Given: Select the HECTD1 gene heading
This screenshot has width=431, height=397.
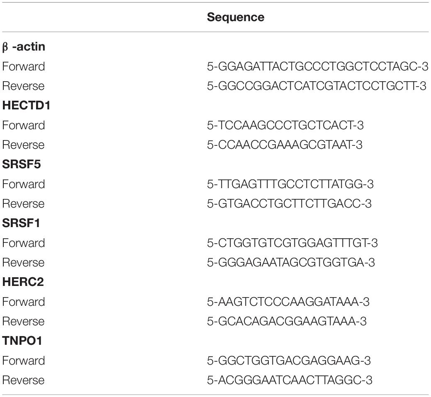Looking at the screenshot, I should click(26, 105).
